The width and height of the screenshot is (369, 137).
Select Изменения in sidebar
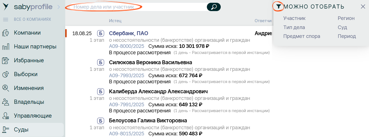click(x=29, y=88)
